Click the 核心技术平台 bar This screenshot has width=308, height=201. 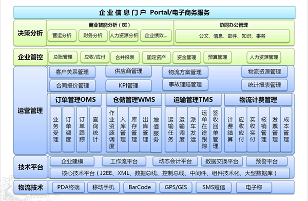170,173
